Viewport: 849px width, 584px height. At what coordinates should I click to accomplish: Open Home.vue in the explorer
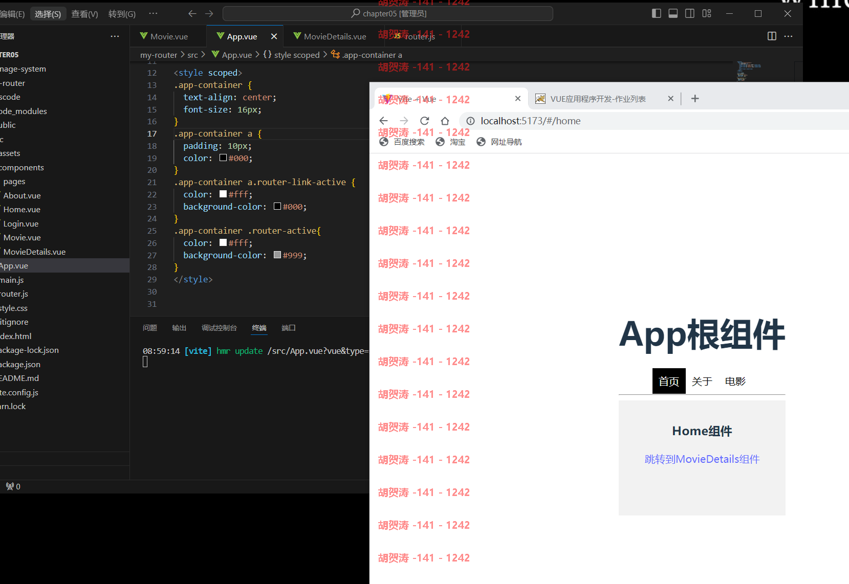coord(21,209)
